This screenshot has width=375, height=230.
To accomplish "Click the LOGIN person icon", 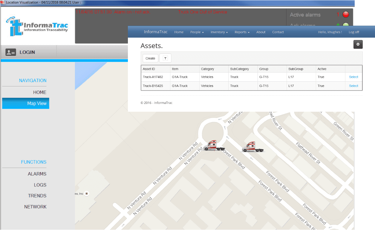I will pyautogui.click(x=11, y=51).
